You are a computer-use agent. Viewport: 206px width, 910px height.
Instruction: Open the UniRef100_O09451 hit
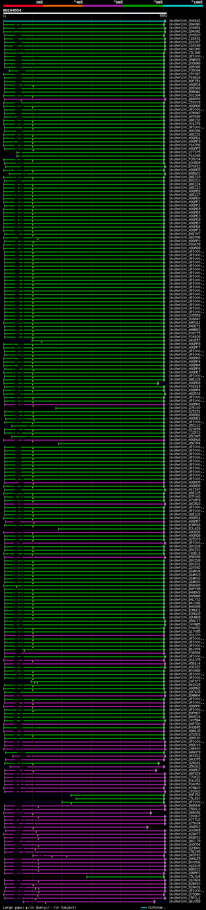point(185,28)
